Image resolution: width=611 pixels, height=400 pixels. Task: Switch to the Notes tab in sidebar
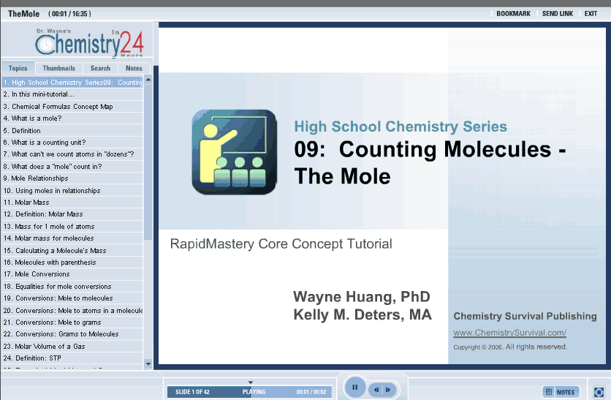point(134,68)
